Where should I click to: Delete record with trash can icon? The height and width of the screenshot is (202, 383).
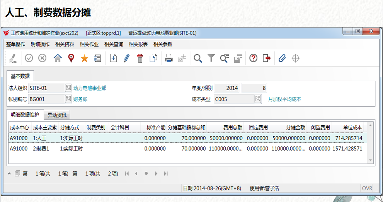click(x=140, y=58)
